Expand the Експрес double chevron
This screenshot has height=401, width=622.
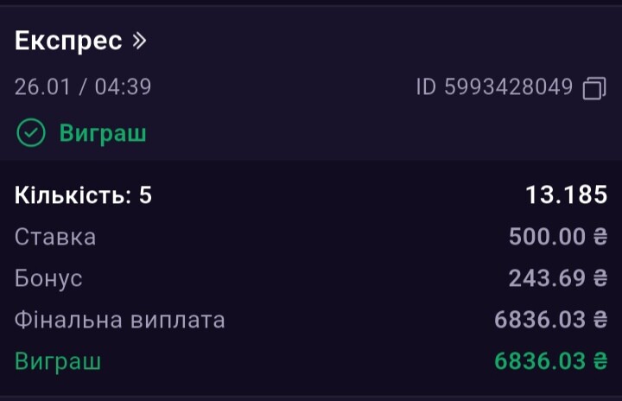click(139, 41)
